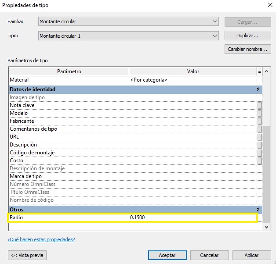Collapse the Datos de identidad section
Viewport: 276px width, 264px height.
259,89
